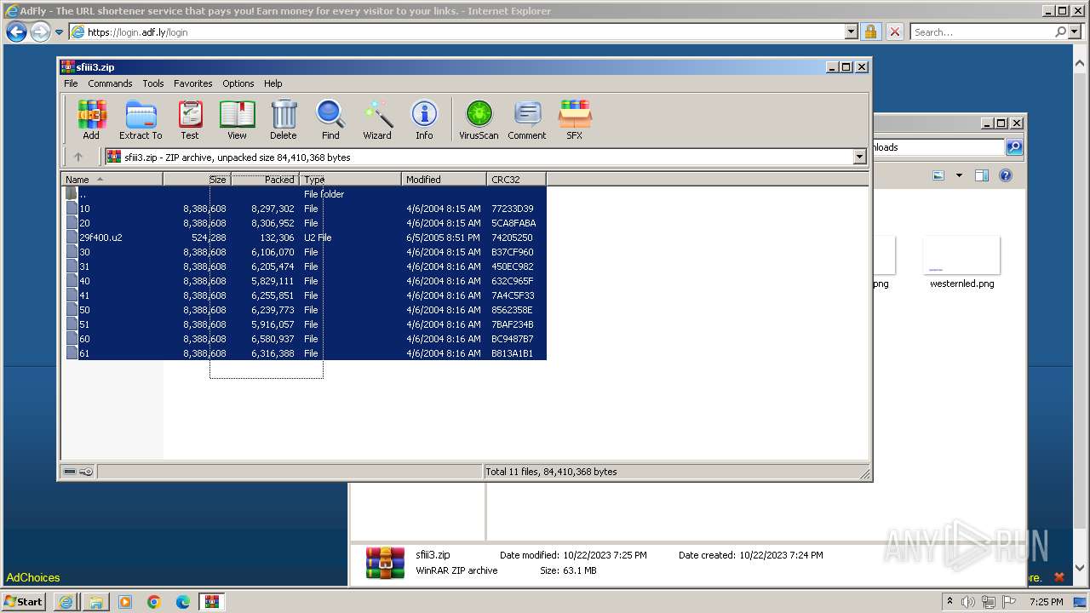Open the Commands menu
This screenshot has width=1090, height=613.
(x=110, y=83)
